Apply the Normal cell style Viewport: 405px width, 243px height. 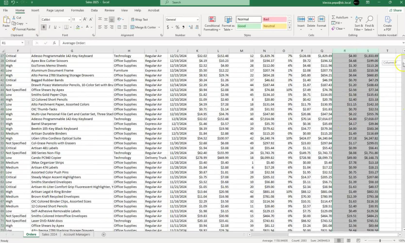coord(249,19)
